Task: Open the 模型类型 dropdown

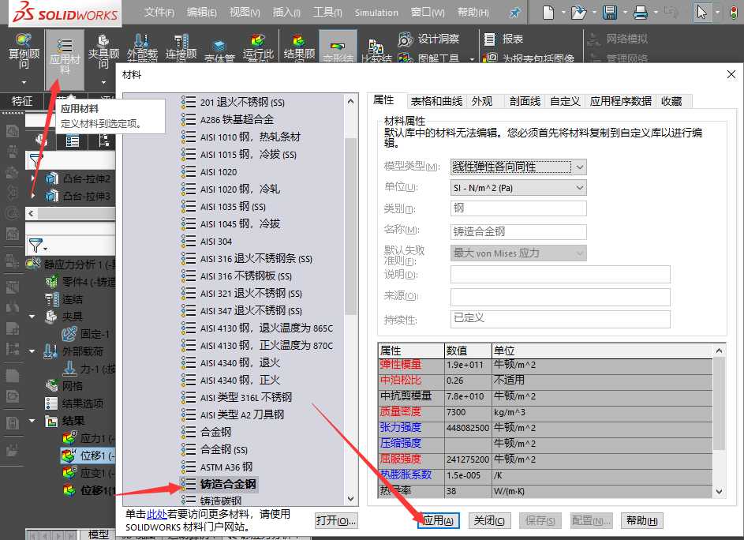Action: coord(518,167)
